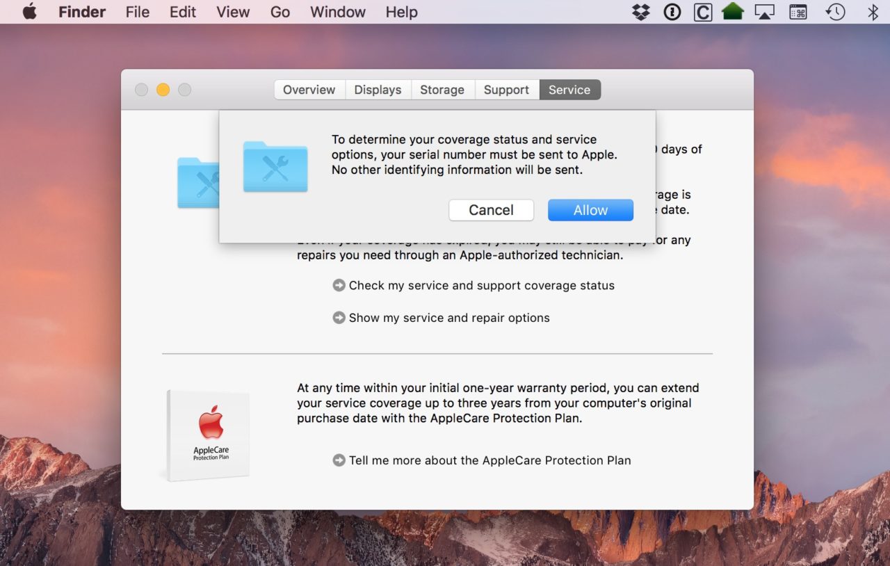890x566 pixels.
Task: Click the partly hidden service folder icon behind the dialog
Action: point(198,183)
